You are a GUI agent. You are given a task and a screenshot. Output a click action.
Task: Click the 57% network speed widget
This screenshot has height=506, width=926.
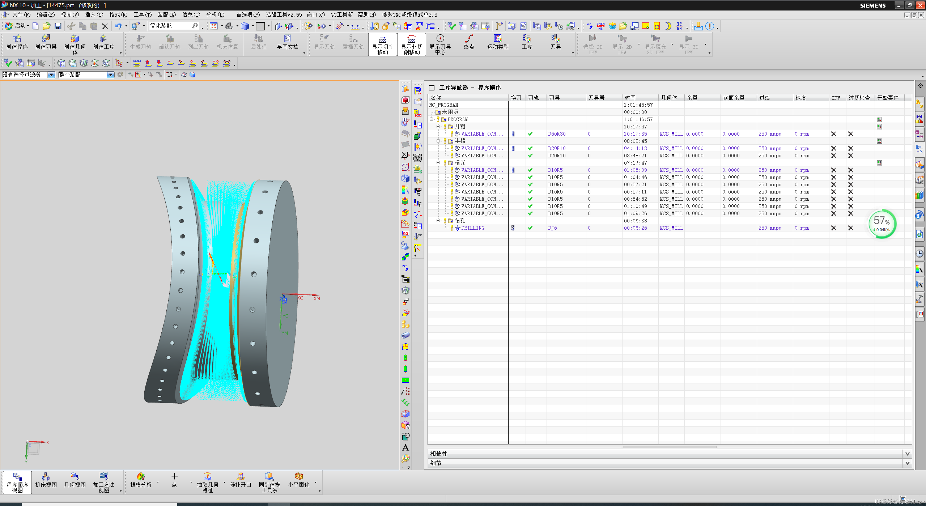click(x=882, y=224)
